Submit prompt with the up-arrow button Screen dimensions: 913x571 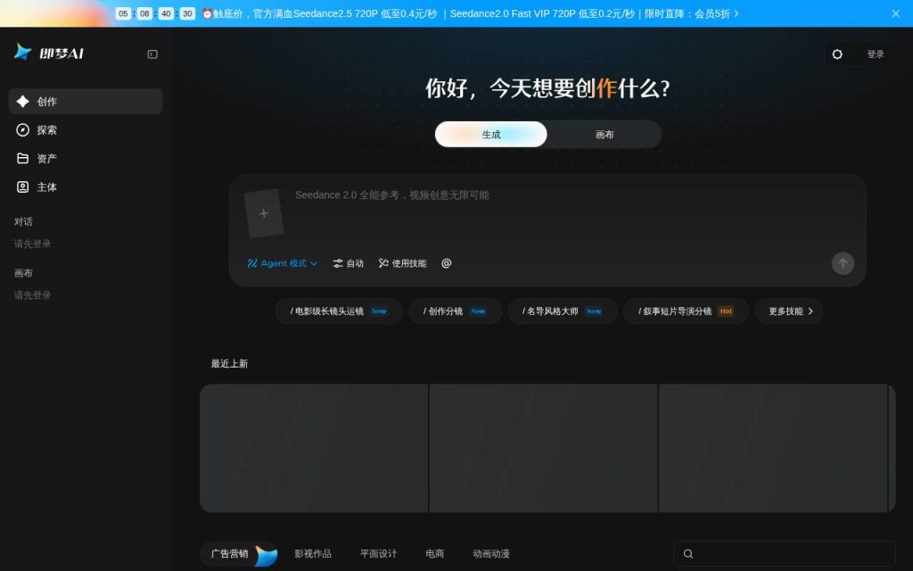click(843, 263)
